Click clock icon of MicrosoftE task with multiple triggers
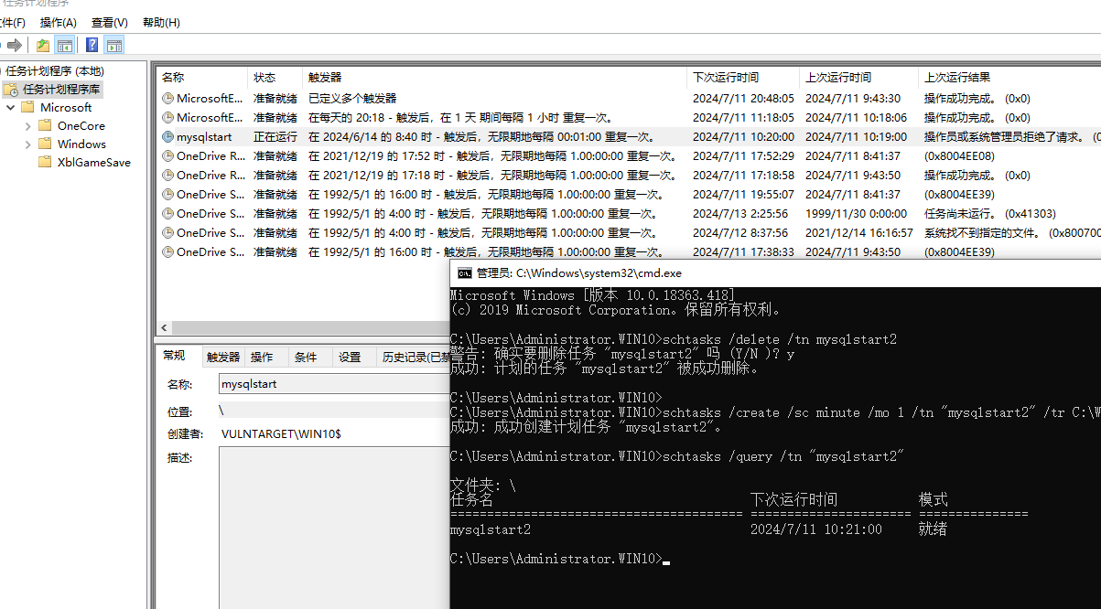This screenshot has height=609, width=1101. coord(167,98)
